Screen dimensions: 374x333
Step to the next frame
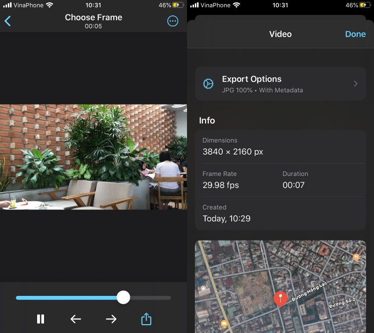click(x=111, y=319)
